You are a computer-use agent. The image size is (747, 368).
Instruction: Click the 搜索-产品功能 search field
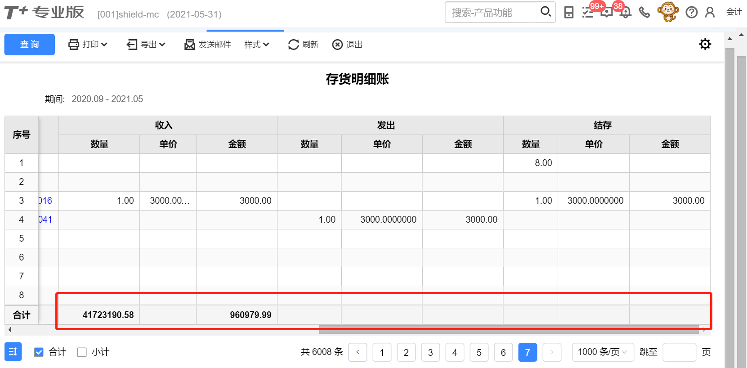[491, 12]
